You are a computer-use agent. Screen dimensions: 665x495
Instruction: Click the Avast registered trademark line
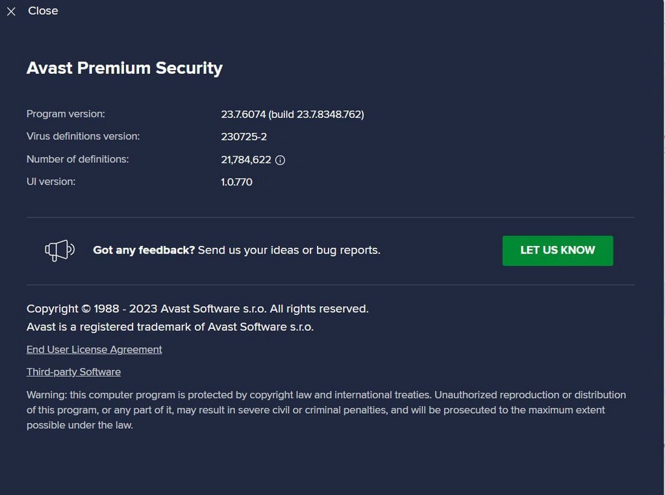pyautogui.click(x=170, y=327)
